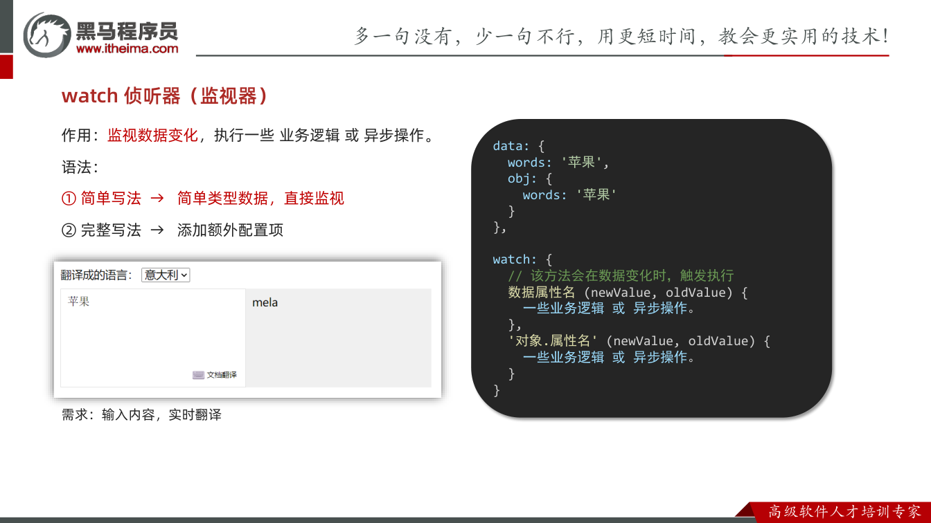Click the 文档翻译 label
931x523 pixels.
coord(222,375)
